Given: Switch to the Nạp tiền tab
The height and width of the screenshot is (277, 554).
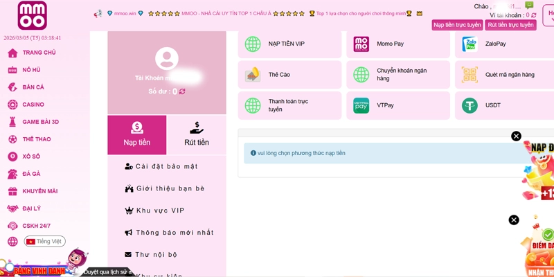Looking at the screenshot, I should point(137,134).
